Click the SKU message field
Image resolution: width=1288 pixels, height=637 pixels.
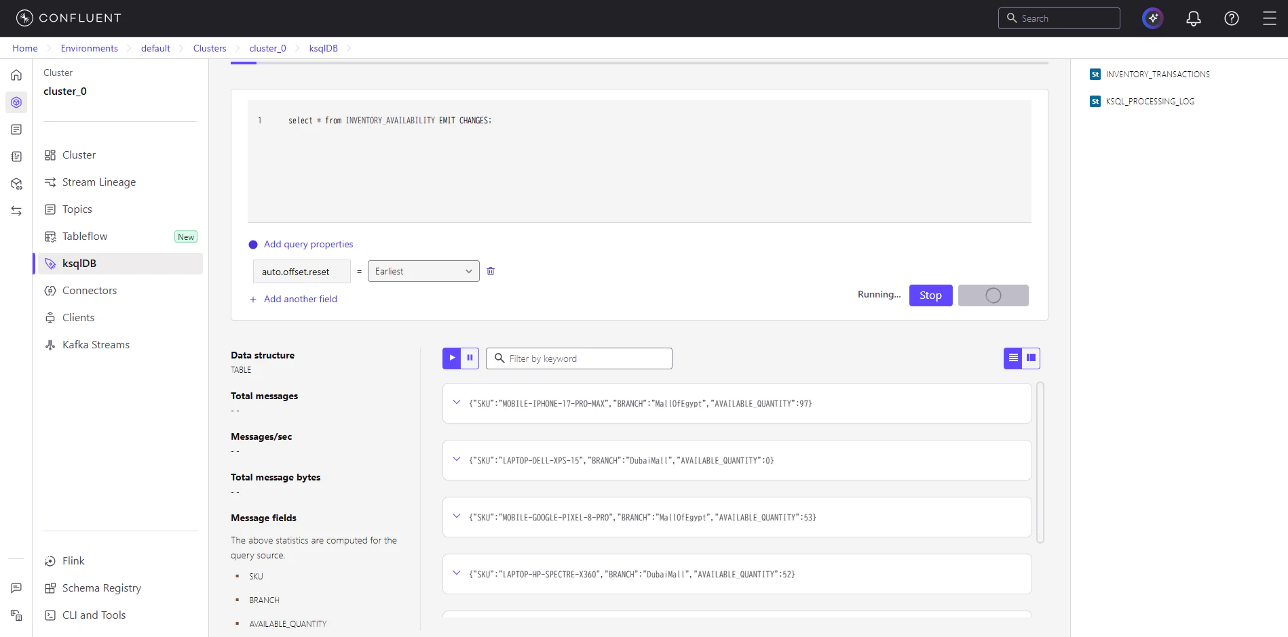pos(256,577)
